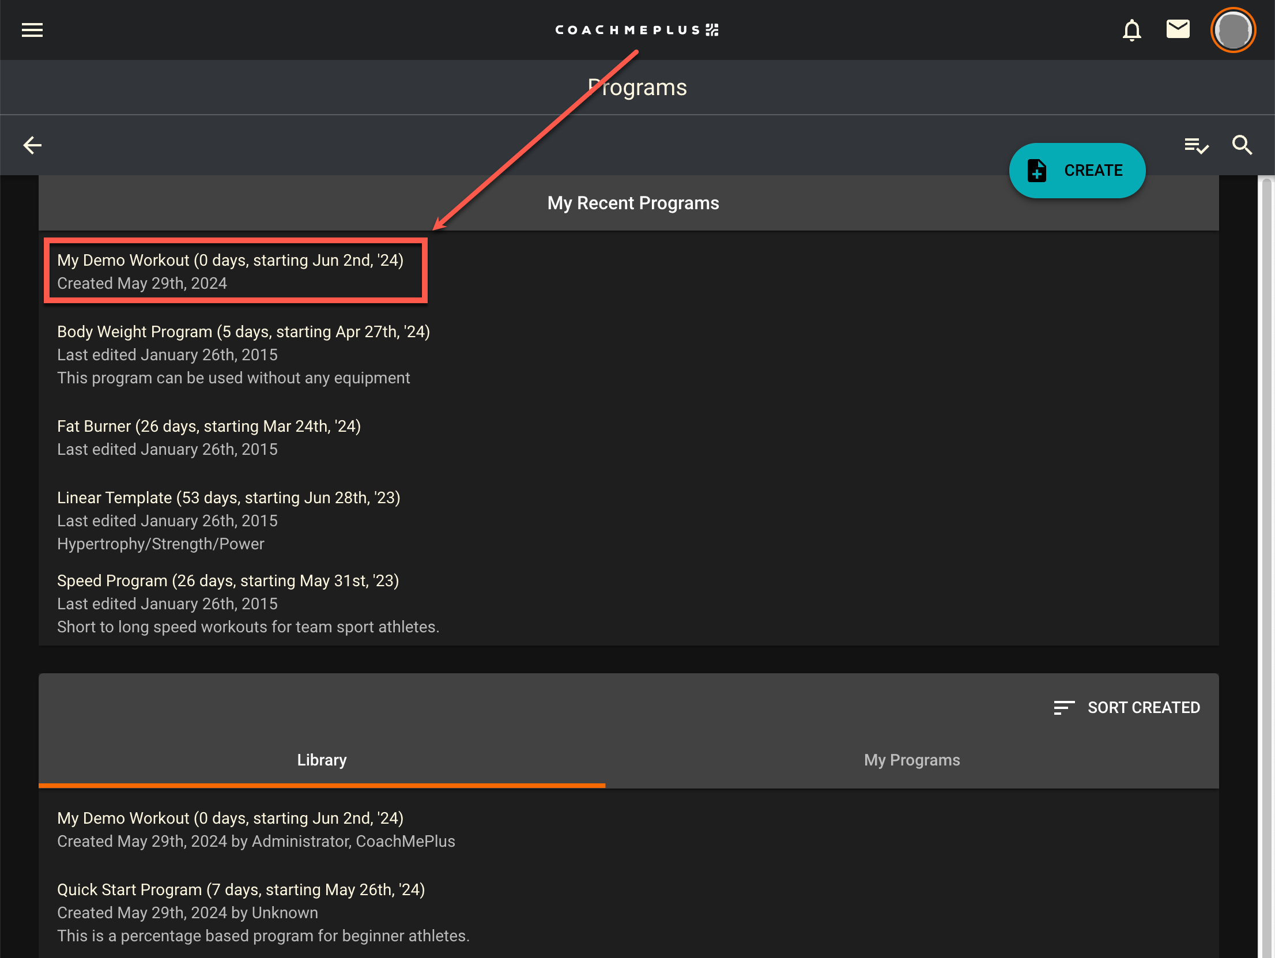Open the hamburger navigation menu

tap(32, 30)
